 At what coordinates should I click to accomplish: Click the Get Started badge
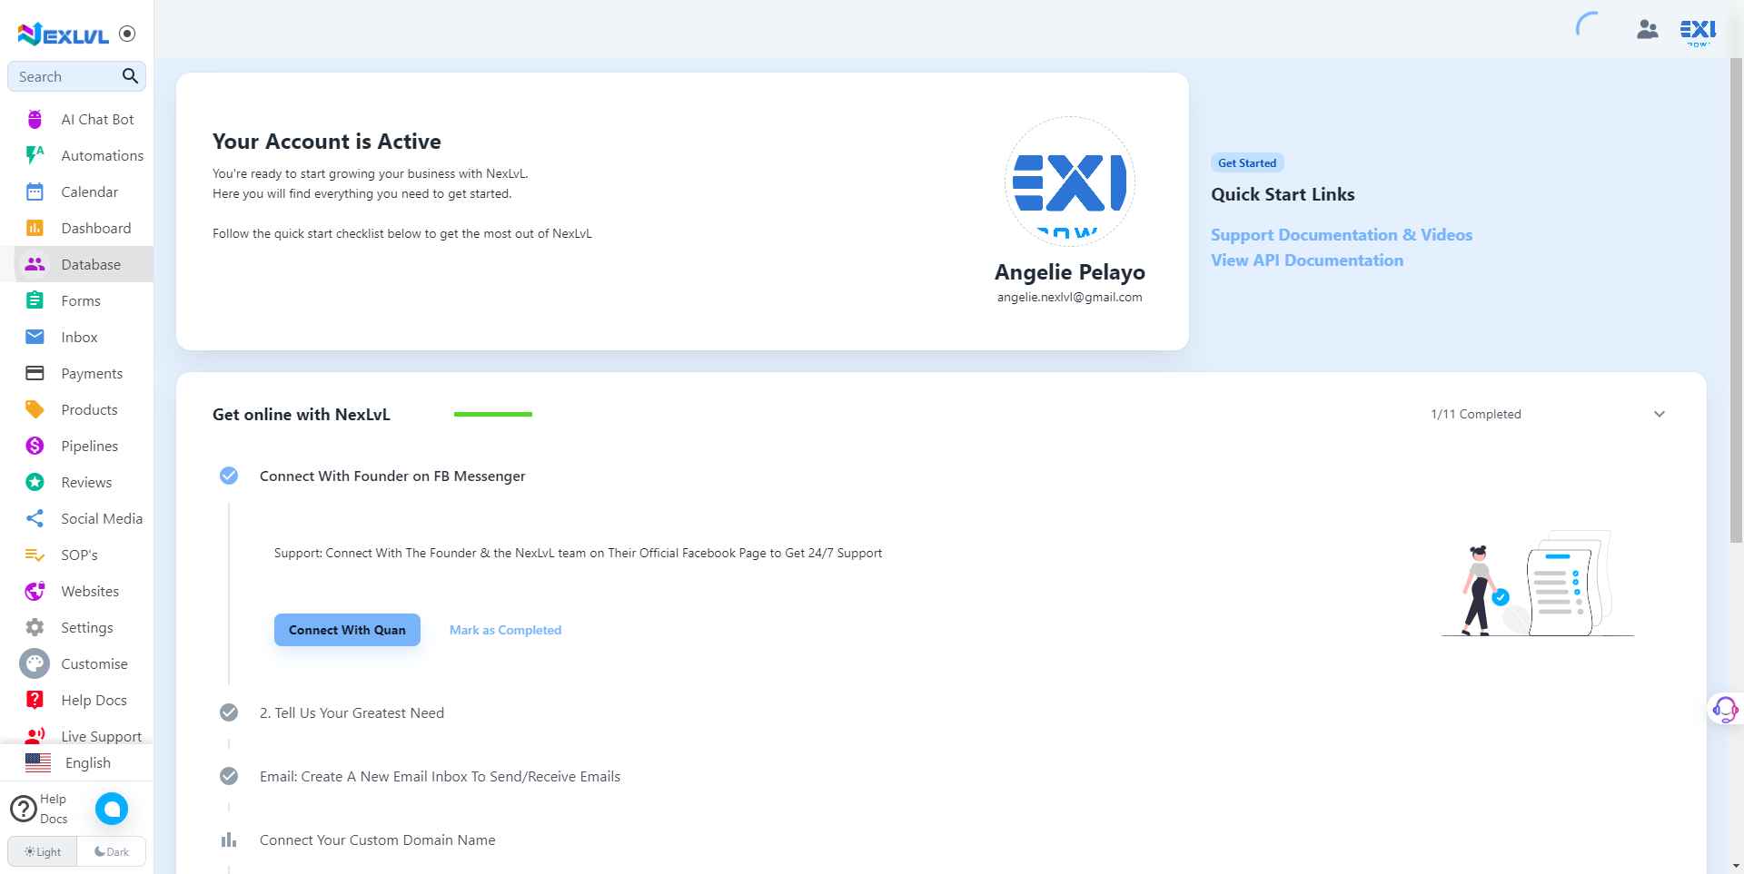(x=1246, y=163)
